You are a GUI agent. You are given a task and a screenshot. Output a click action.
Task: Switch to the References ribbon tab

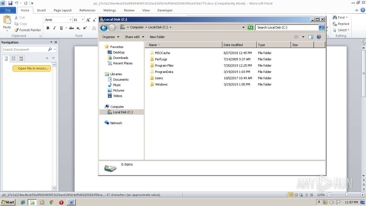point(87,10)
